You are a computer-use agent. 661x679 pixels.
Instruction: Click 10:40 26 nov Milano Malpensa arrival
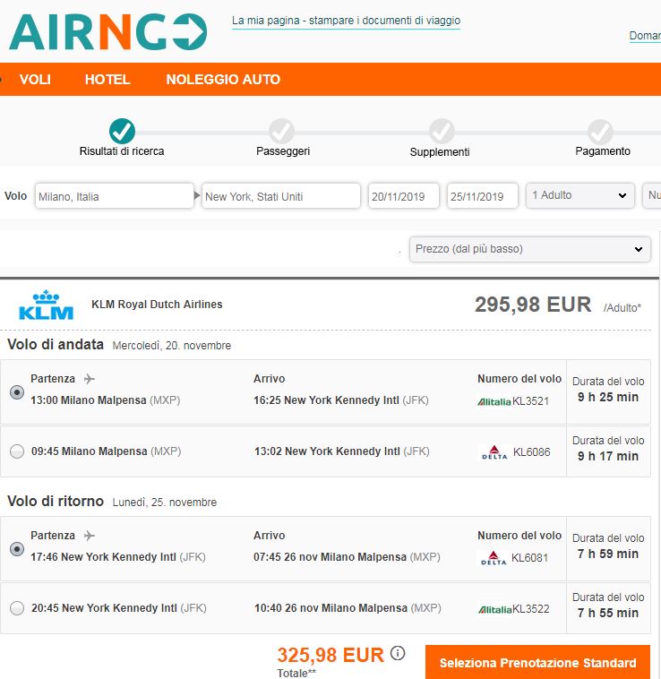(348, 608)
